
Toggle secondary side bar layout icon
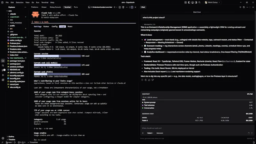pos(196,3)
